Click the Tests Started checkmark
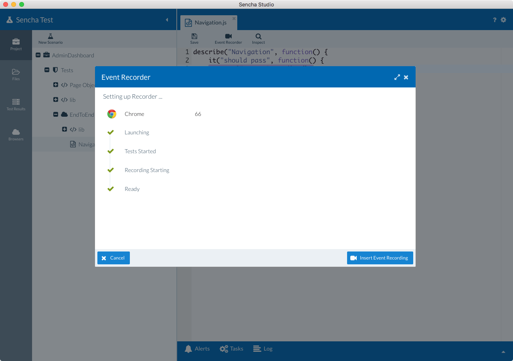Viewport: 513px width, 361px height. (111, 151)
